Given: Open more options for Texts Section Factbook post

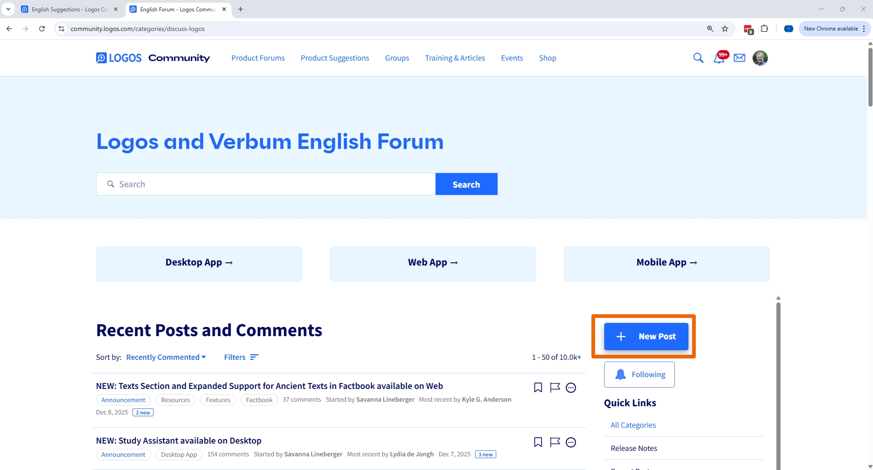Looking at the screenshot, I should [571, 388].
